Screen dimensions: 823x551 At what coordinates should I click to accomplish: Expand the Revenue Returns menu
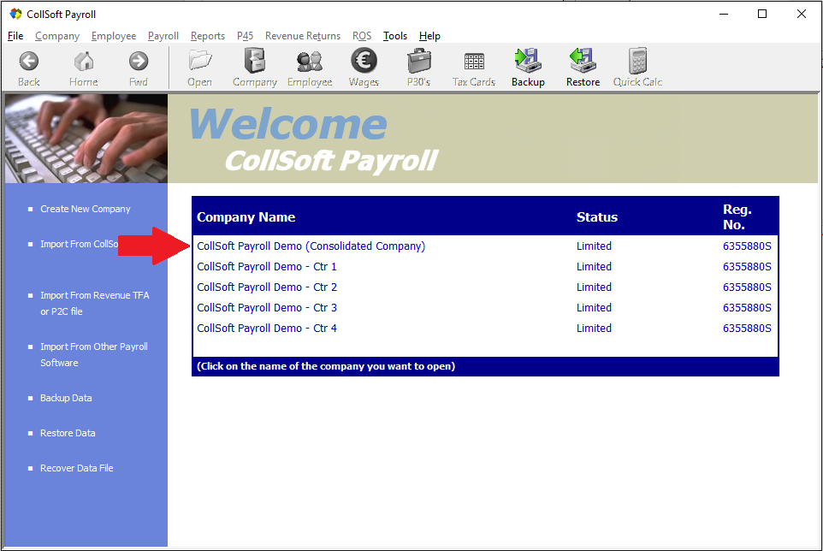(x=302, y=36)
